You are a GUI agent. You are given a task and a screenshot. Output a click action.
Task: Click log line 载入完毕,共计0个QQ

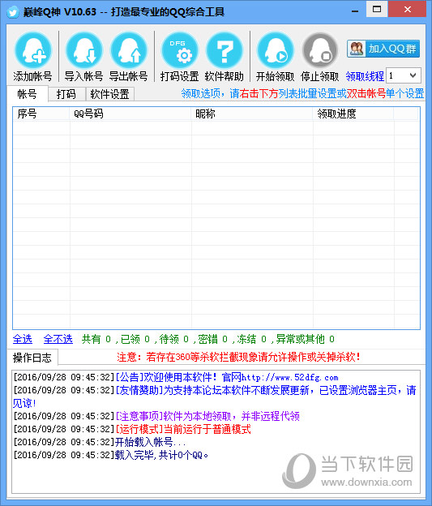pyautogui.click(x=111, y=455)
